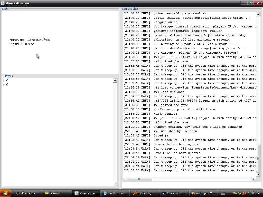Switch to MCVersions taskbar window
Image resolution: width=263 pixels, height=197 pixels.
[27, 193]
